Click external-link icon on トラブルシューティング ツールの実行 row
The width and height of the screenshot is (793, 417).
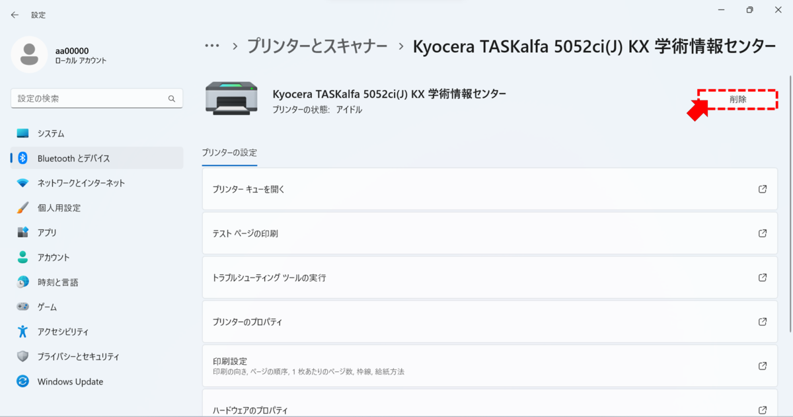763,278
